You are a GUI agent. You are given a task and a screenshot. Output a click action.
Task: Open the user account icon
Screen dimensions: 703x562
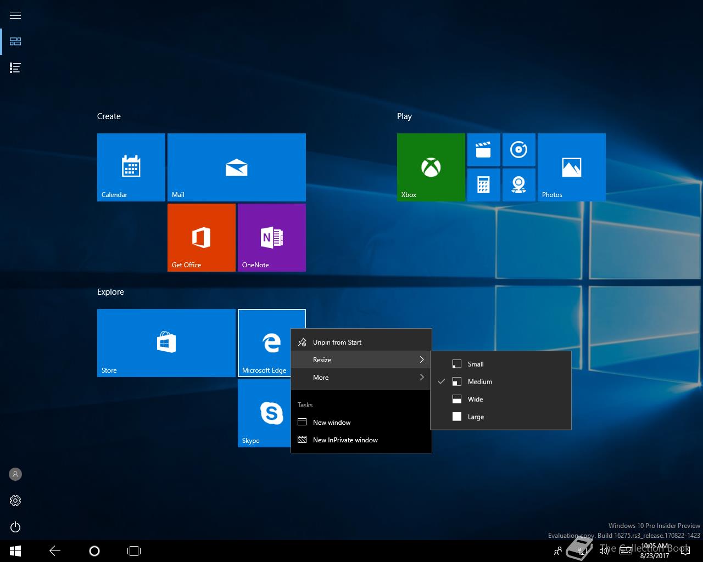point(15,474)
